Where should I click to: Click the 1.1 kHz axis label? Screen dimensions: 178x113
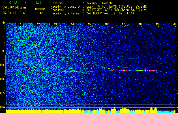click(x=3, y=37)
